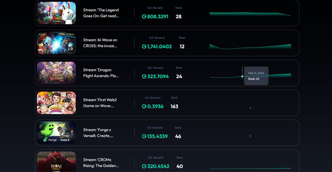Click the rank trend chart for rank 28 stream
332x172 pixels.
pos(250,14)
